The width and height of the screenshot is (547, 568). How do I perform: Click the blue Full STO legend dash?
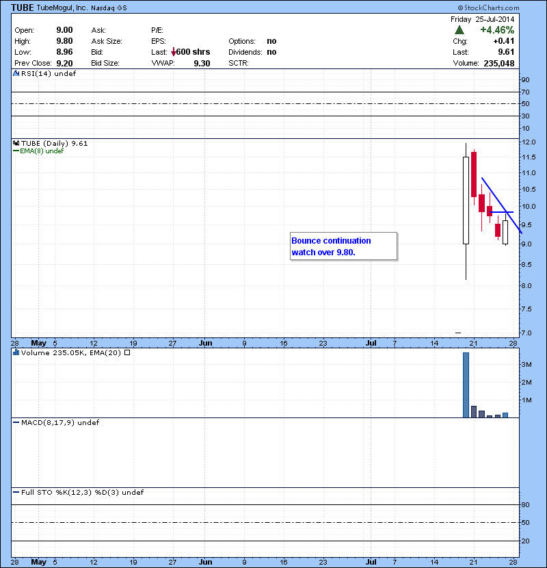coord(16,492)
